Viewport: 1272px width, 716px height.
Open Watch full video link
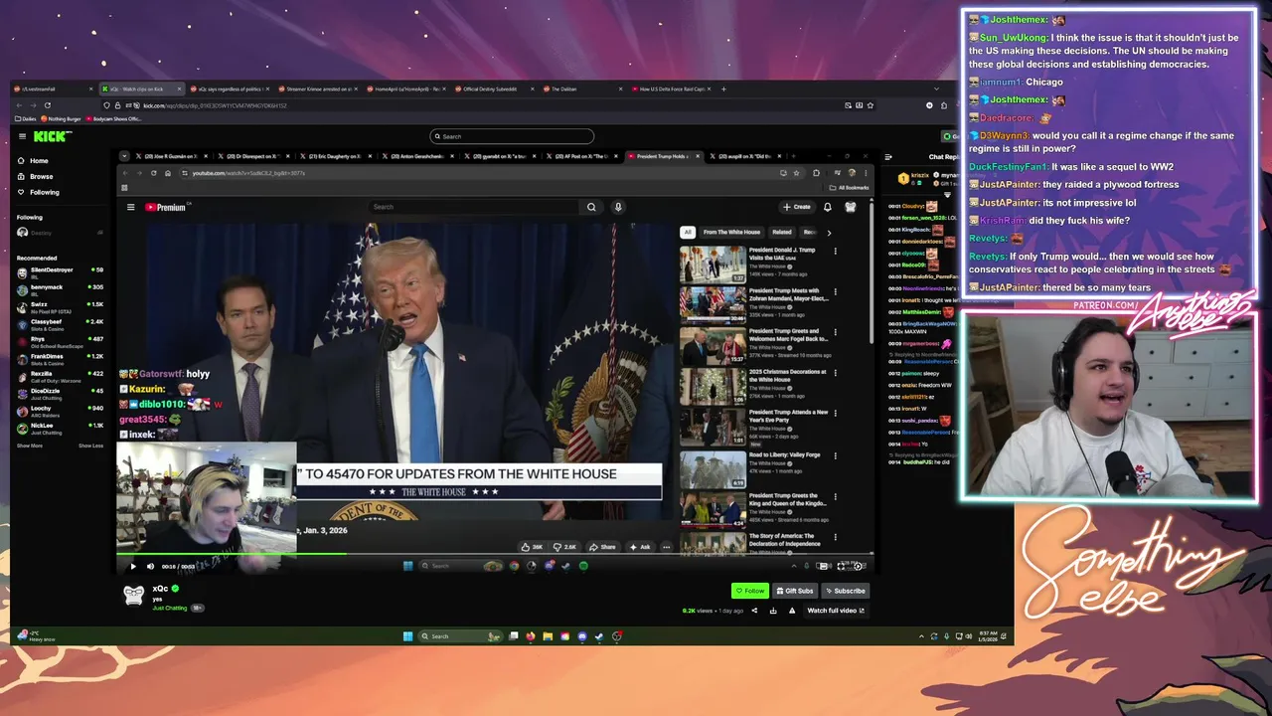point(835,611)
